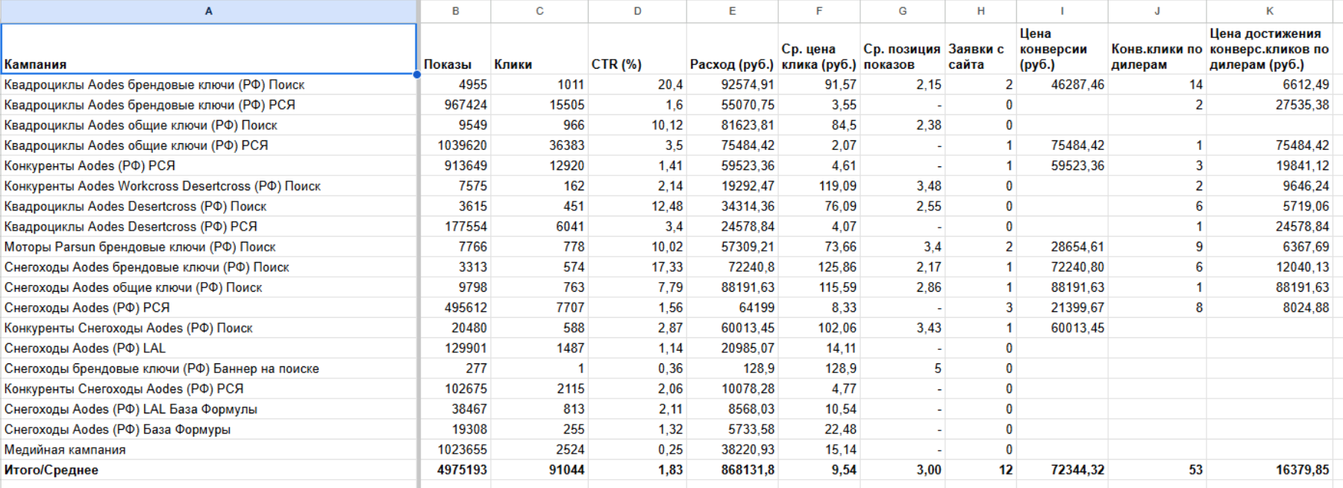Viewport: 1343px width, 488px height.
Task: Select 'Снегоходы брендовые ключи (РФ) Баннер на поиске' cell
Action: [x=209, y=368]
